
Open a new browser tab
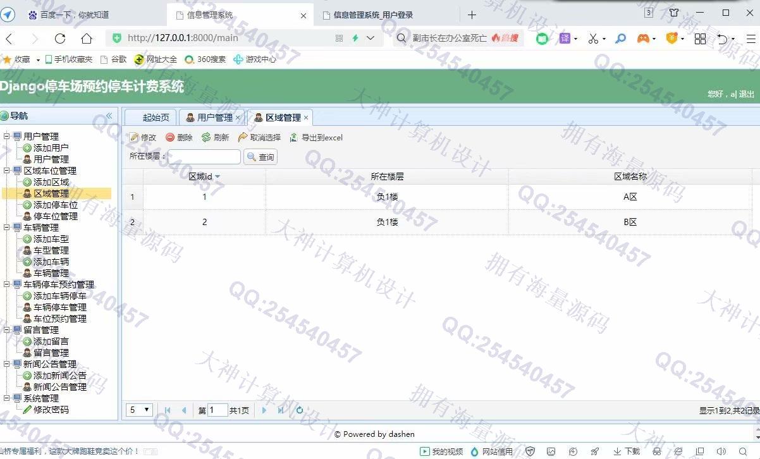point(472,15)
